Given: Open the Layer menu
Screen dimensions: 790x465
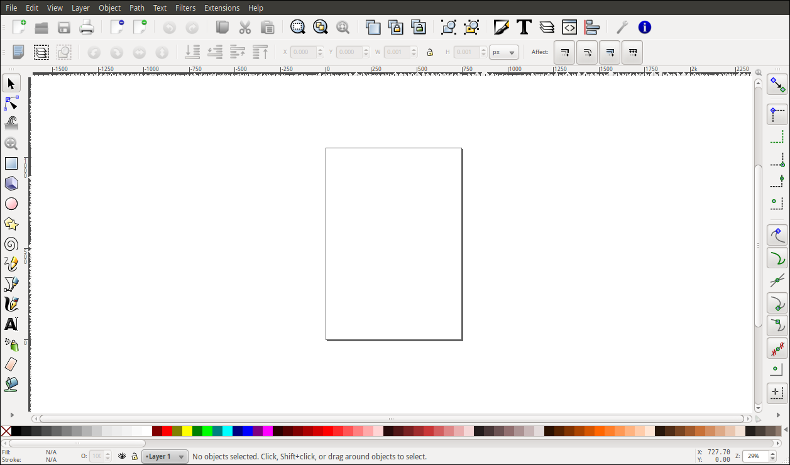Looking at the screenshot, I should [x=80, y=8].
